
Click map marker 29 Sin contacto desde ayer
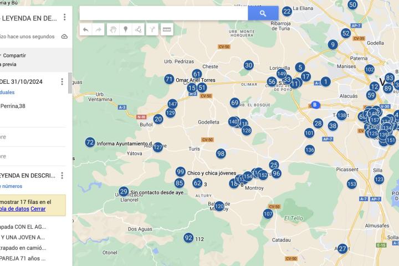(x=124, y=191)
